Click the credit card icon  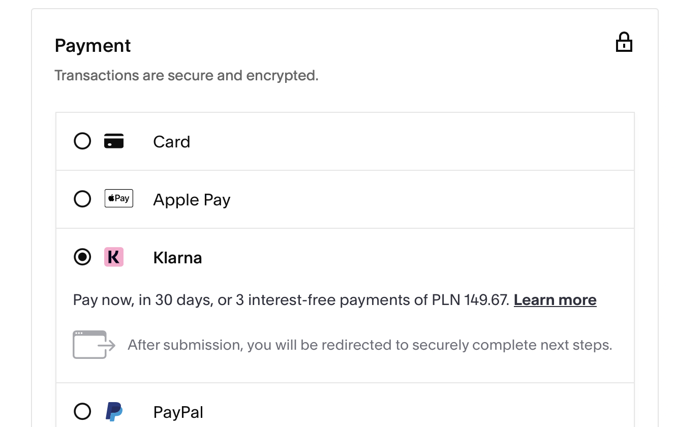coord(114,141)
